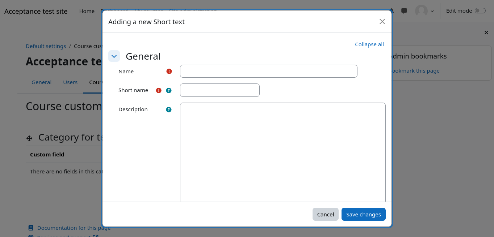Focus the Name text field
Screen dimensions: 494x237
pyautogui.click(x=268, y=71)
